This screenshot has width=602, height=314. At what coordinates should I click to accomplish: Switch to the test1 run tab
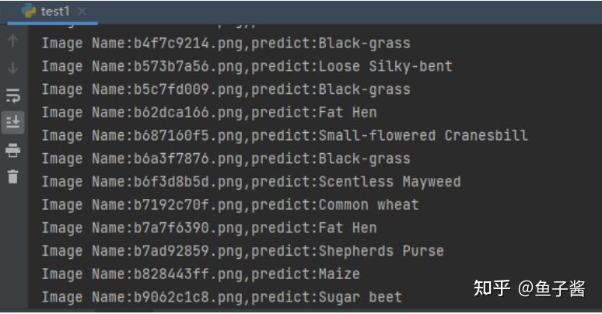click(54, 11)
